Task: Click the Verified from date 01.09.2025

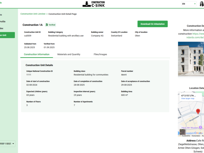Action: coord(49,47)
